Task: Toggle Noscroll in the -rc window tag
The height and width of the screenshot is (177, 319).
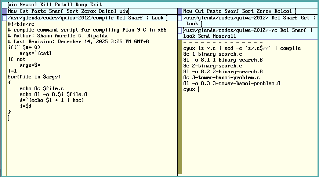Action: click(224, 36)
